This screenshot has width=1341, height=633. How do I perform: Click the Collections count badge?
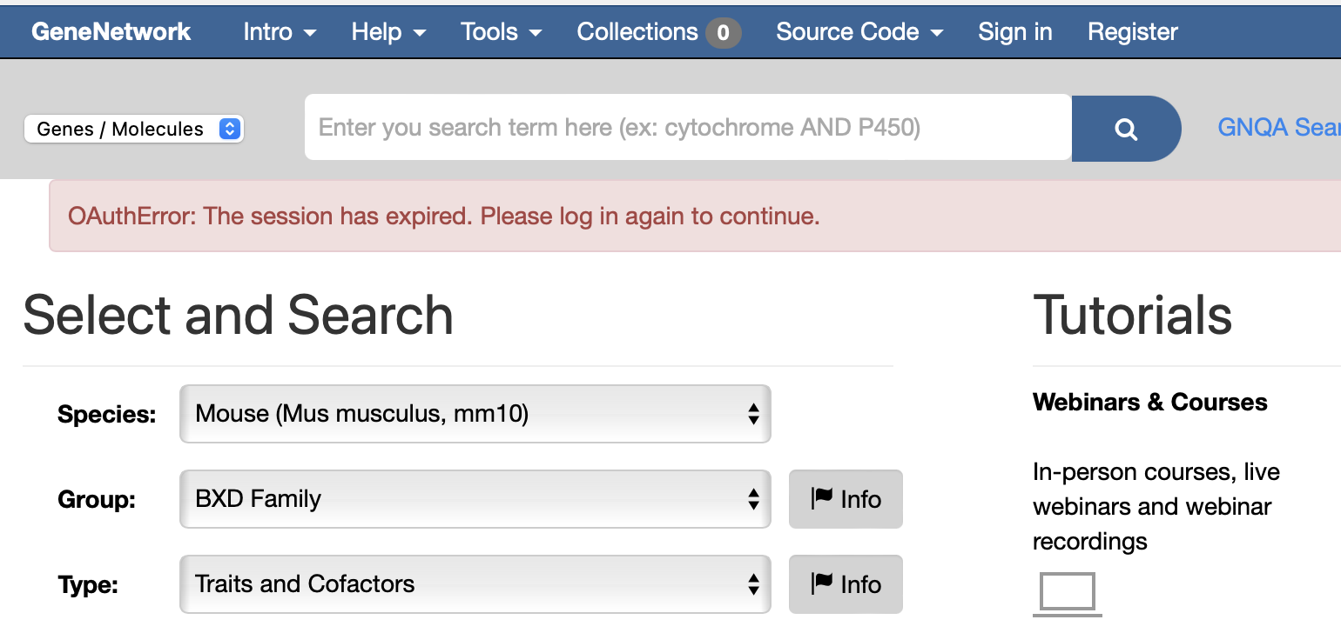[x=723, y=33]
